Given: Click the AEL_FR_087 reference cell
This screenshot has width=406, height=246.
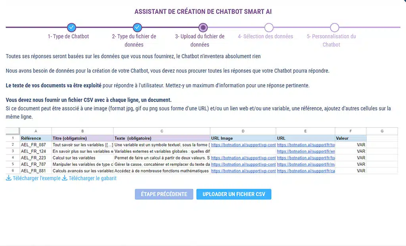Looking at the screenshot, I should 35,145.
